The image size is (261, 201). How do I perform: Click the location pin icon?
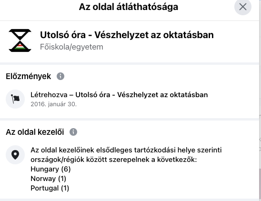click(x=15, y=155)
